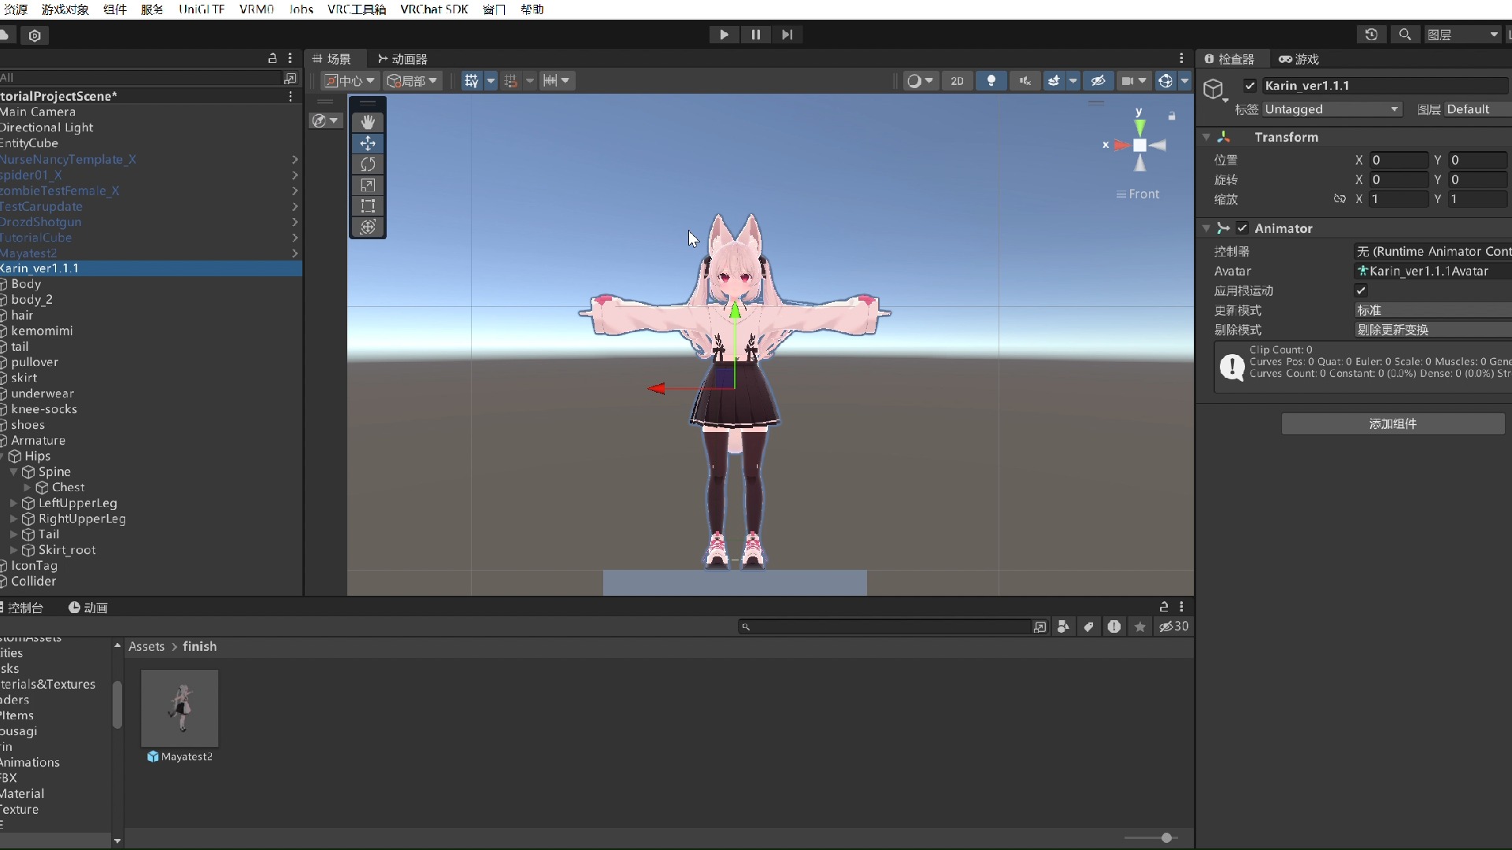Toggle scene effects (skybox) icon
Viewport: 1512px width, 850px height.
point(1054,80)
